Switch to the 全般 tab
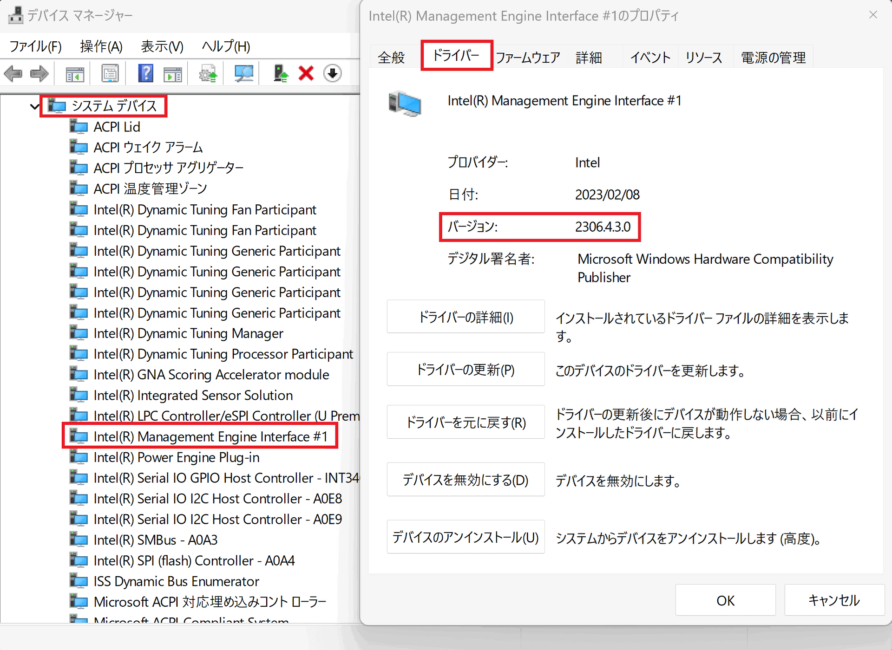This screenshot has width=892, height=650. (391, 58)
